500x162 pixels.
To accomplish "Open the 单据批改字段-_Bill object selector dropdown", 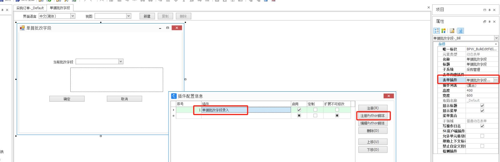I will coord(496,38).
